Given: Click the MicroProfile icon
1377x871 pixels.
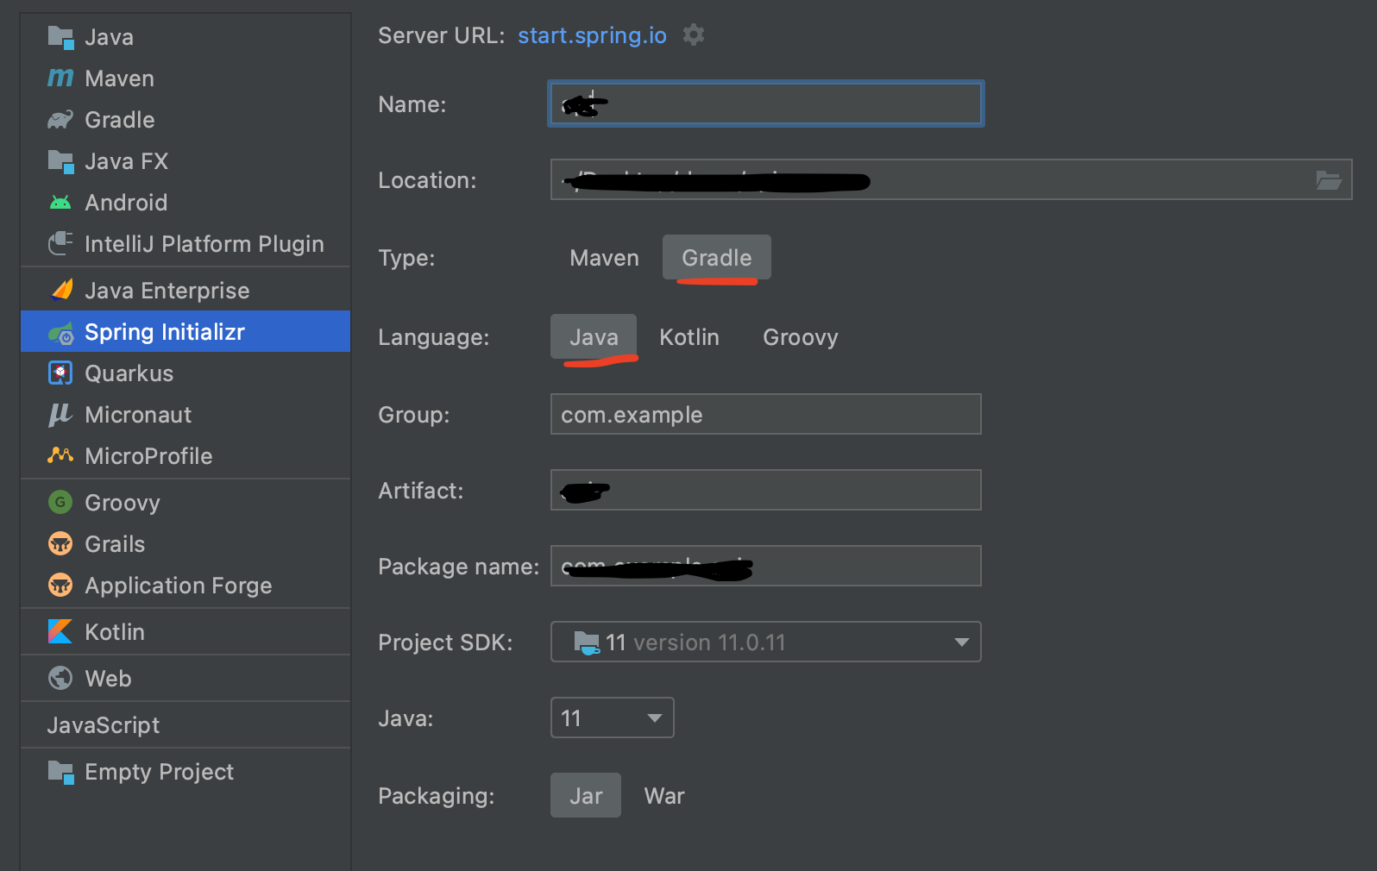Looking at the screenshot, I should (60, 454).
